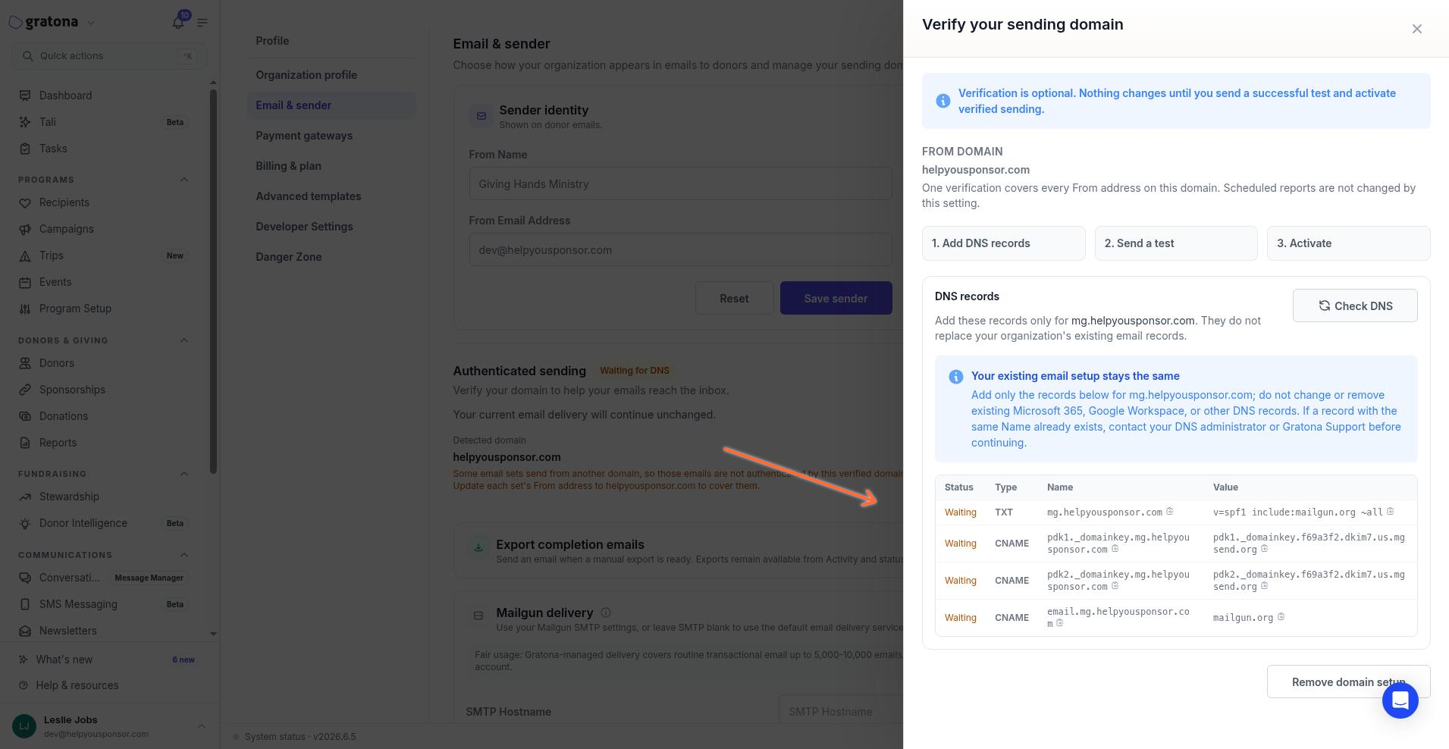1449x749 pixels.
Task: Go to the Payment gateways settings
Action: [331, 136]
